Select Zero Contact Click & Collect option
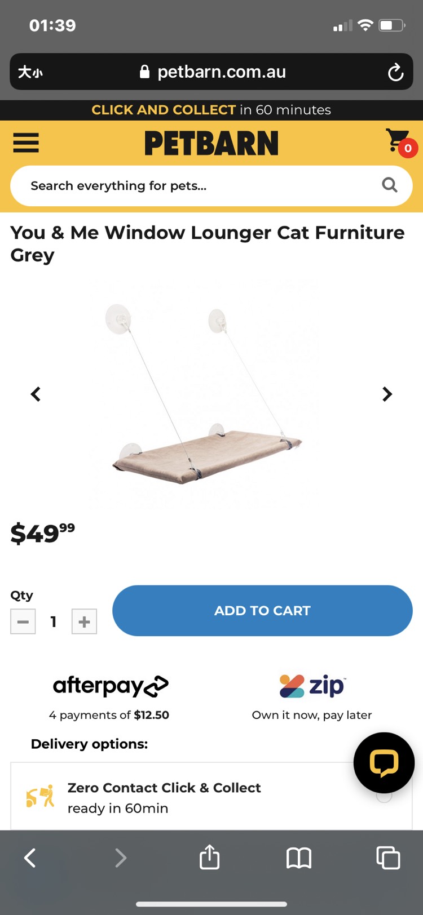The image size is (423, 915). (x=211, y=796)
